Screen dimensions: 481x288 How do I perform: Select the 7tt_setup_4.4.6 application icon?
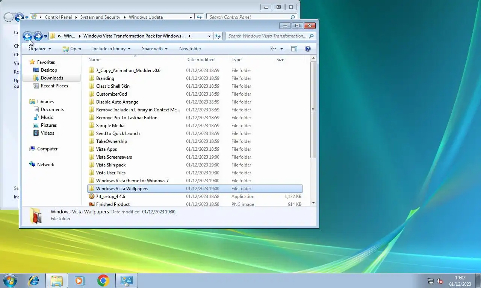pyautogui.click(x=91, y=196)
